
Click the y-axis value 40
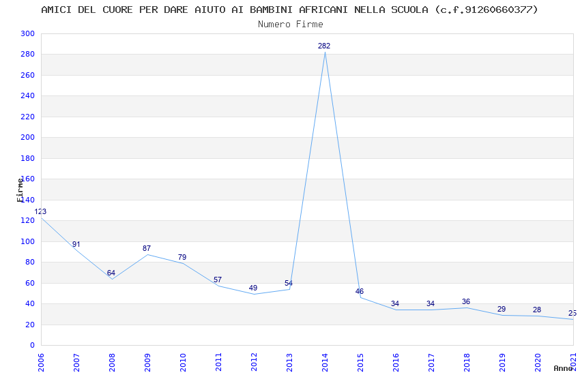point(30,303)
